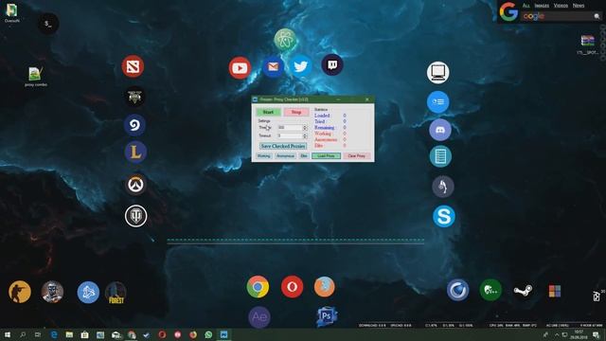The image size is (606, 341).
Task: Click the Threads field spinner arrows
Action: tap(305, 127)
